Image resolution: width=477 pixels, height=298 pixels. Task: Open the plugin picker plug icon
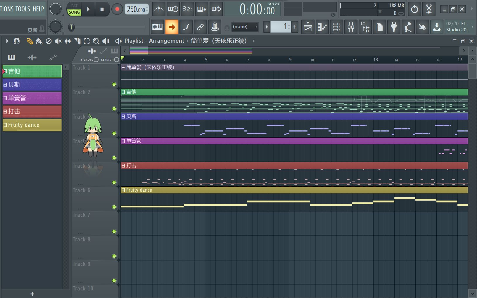pyautogui.click(x=394, y=27)
